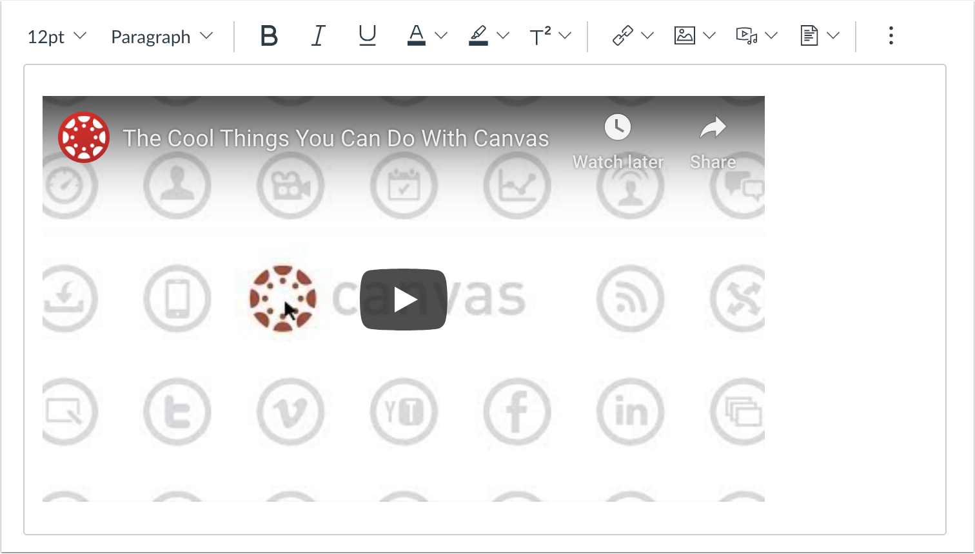Open the more options three-dot menu

(x=891, y=36)
